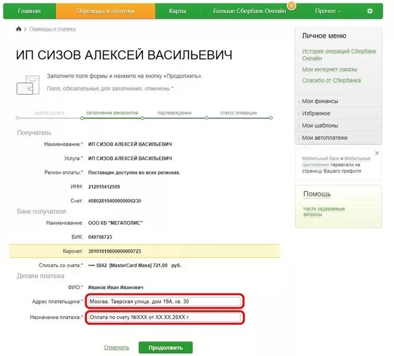Click the заполнение реквизитов step label

[112, 113]
